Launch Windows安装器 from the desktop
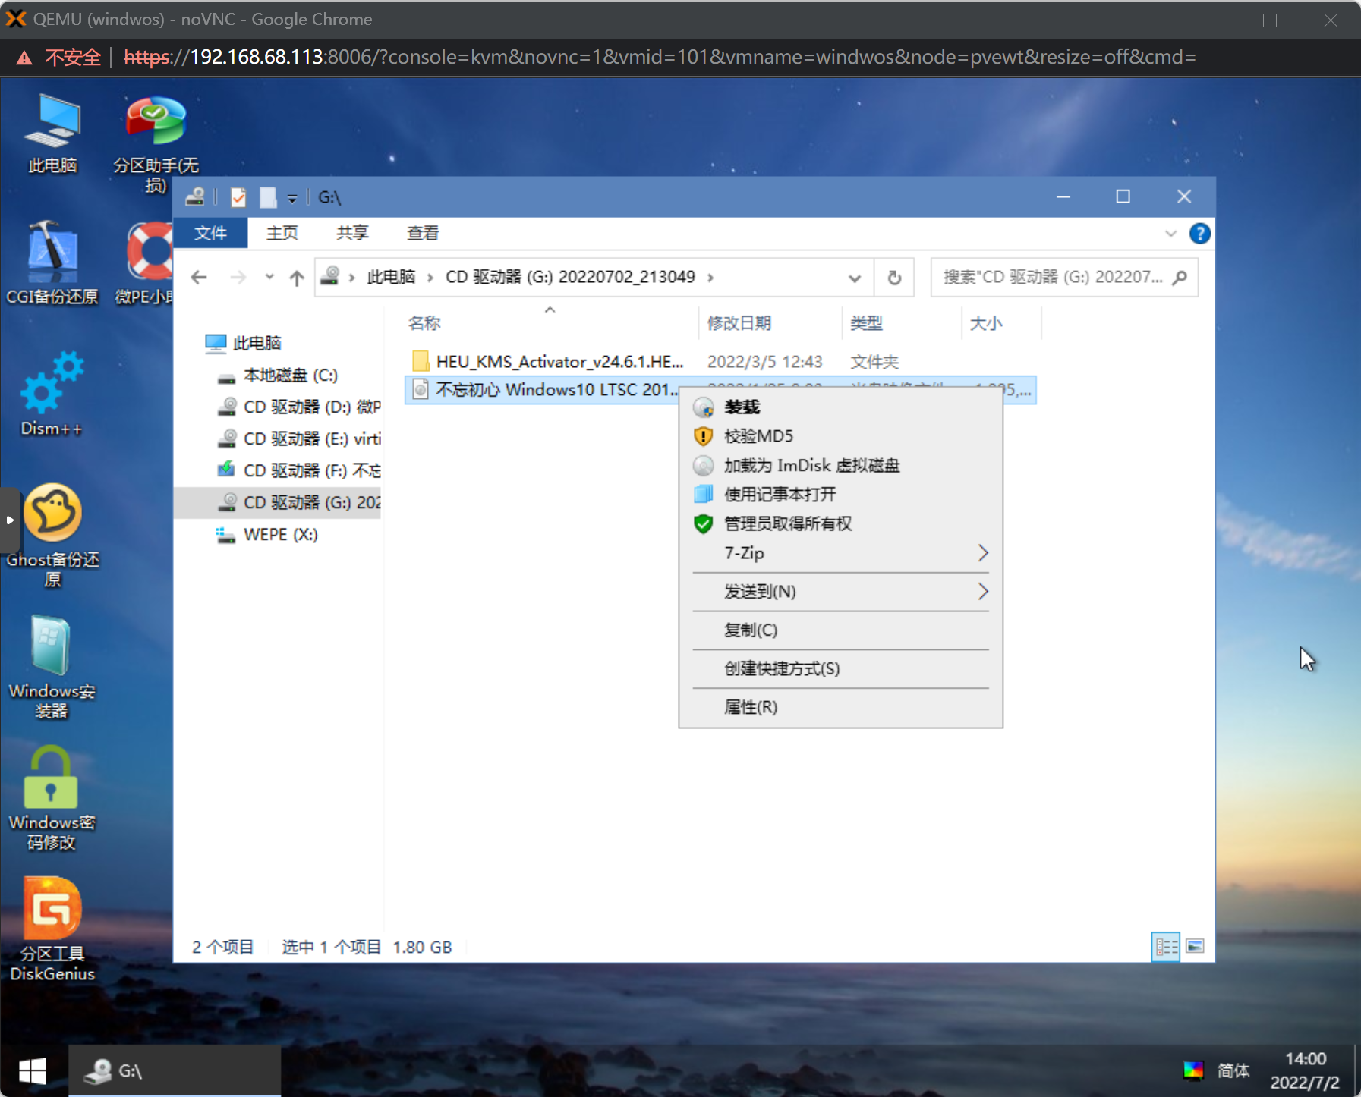This screenshot has width=1361, height=1097. click(x=52, y=668)
